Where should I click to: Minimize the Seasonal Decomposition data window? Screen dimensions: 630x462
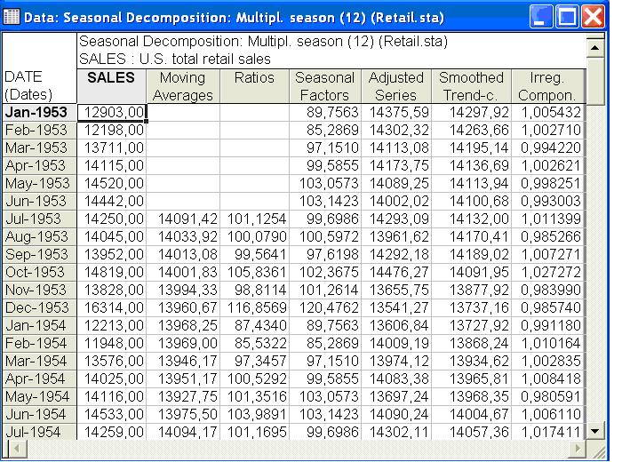[x=541, y=17]
